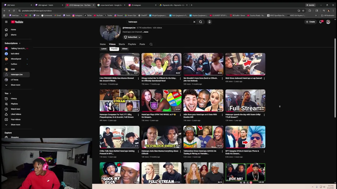Clear the search box with X icon

coord(194,22)
